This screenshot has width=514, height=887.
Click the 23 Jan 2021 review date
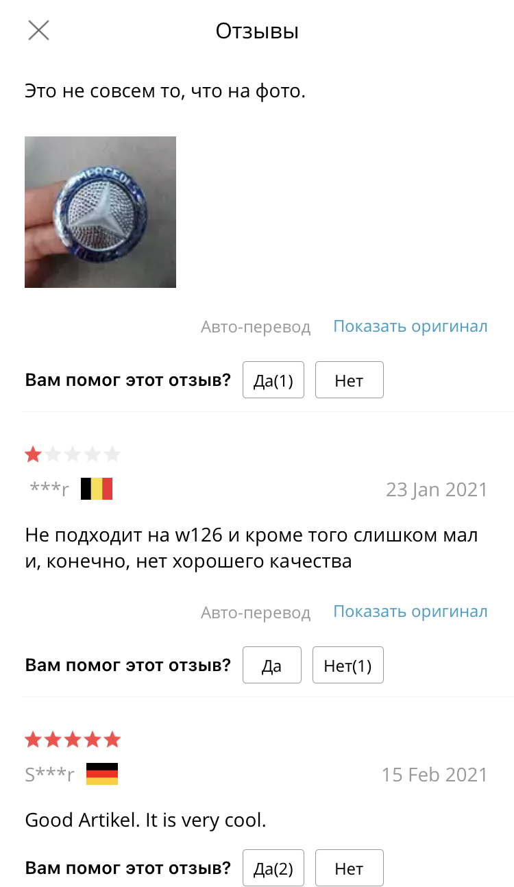(437, 489)
